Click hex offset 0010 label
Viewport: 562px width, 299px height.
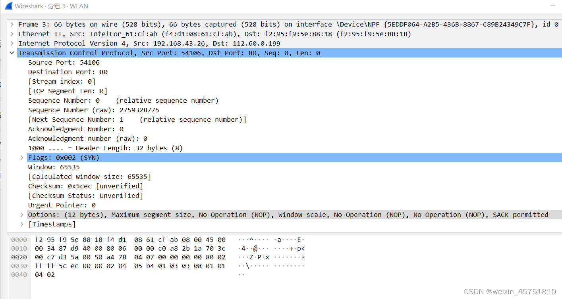click(19, 248)
